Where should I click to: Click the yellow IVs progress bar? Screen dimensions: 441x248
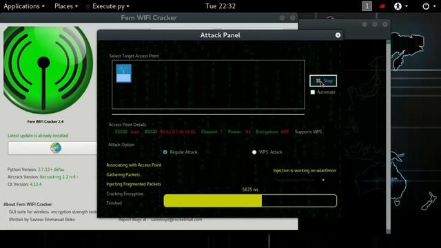pyautogui.click(x=250, y=200)
